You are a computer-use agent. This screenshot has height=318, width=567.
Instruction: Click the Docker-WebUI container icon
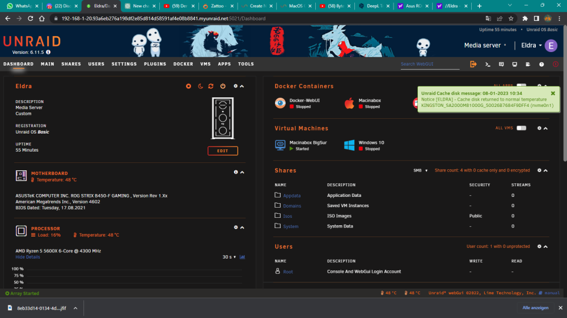[280, 103]
